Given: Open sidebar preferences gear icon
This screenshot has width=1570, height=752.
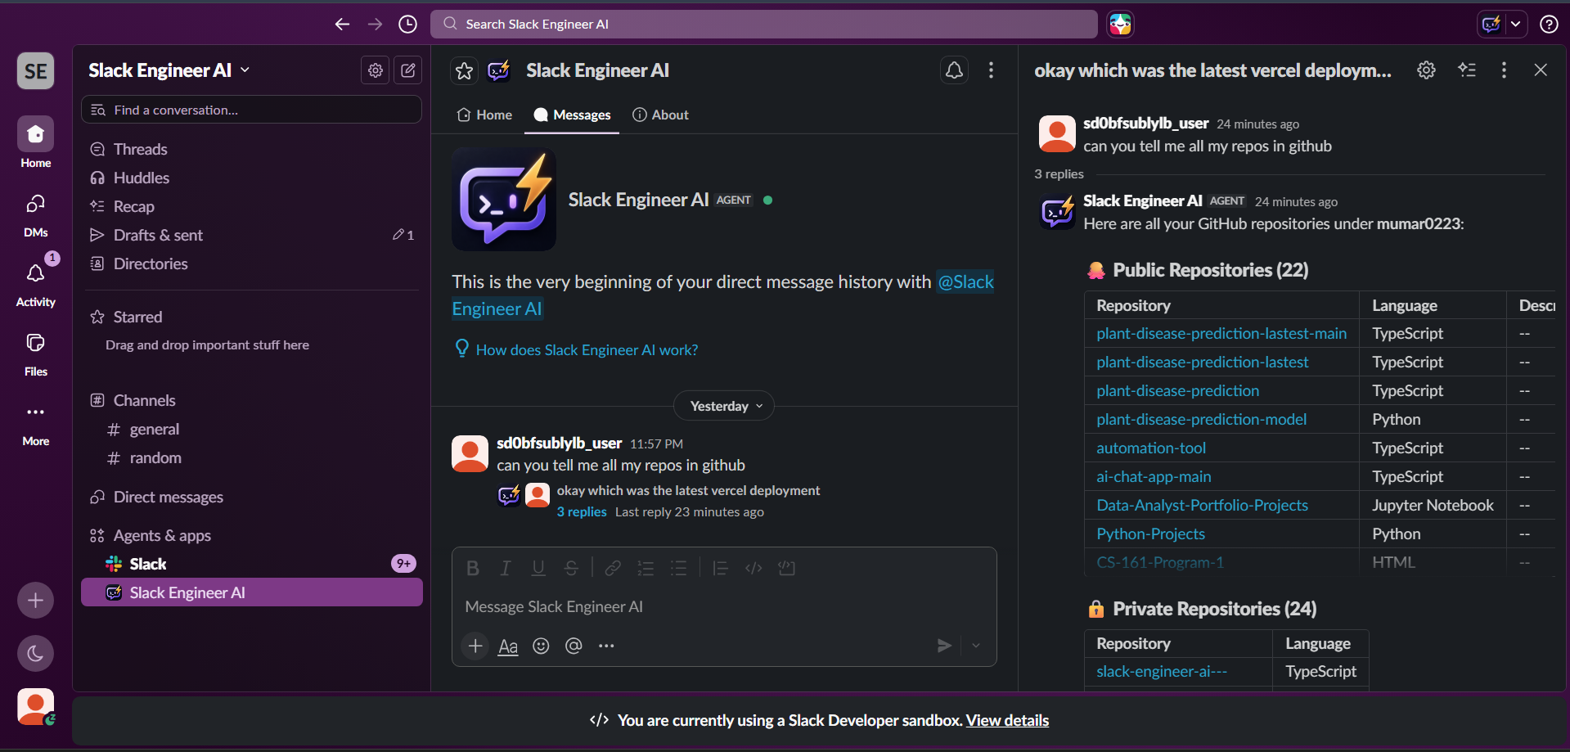Looking at the screenshot, I should 376,70.
